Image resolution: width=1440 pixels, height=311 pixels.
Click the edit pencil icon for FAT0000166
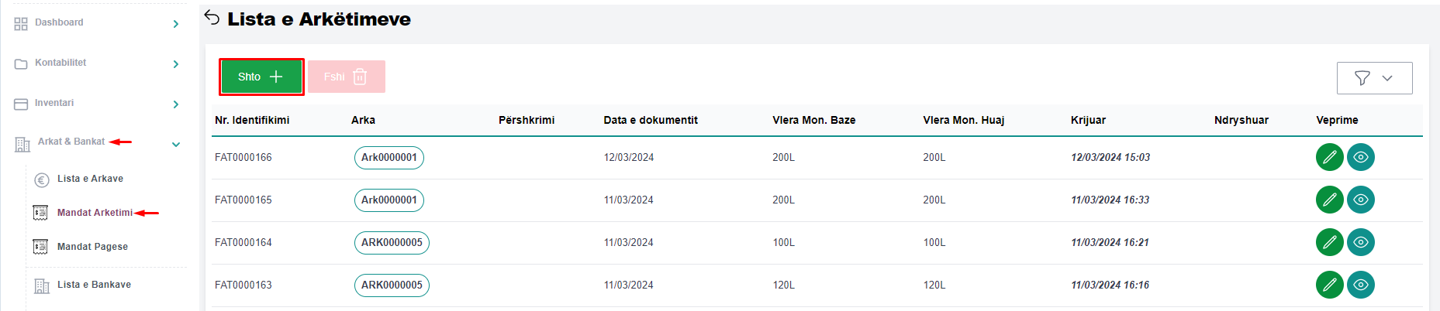click(x=1329, y=157)
